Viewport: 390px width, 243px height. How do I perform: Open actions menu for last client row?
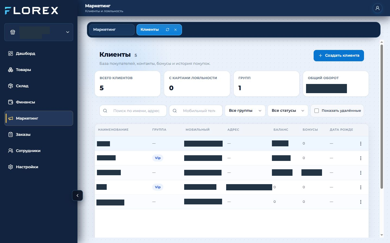point(360,202)
